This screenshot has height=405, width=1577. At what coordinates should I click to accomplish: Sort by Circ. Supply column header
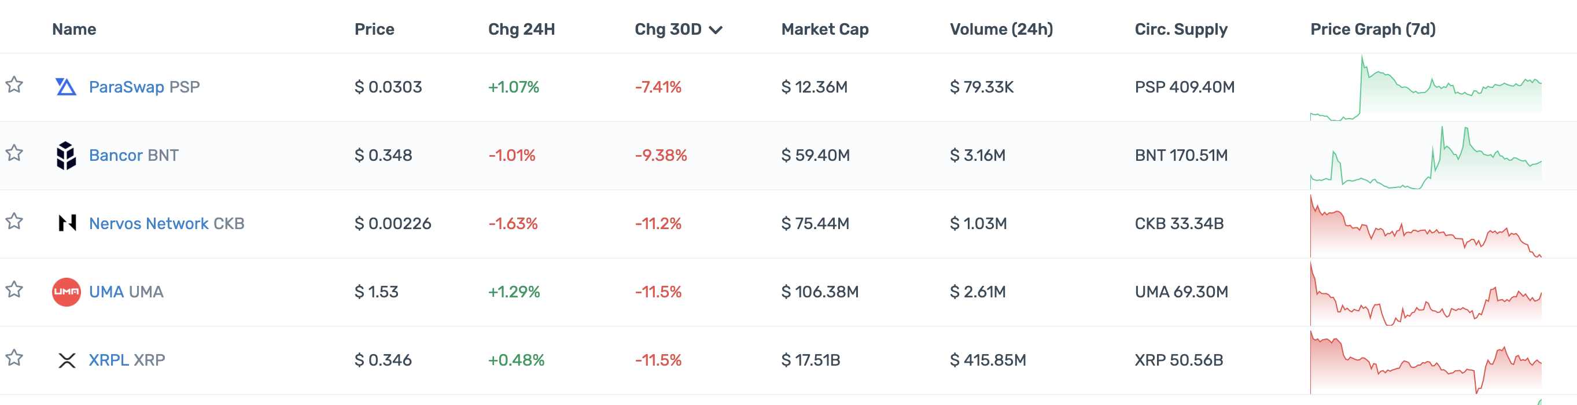point(1181,30)
